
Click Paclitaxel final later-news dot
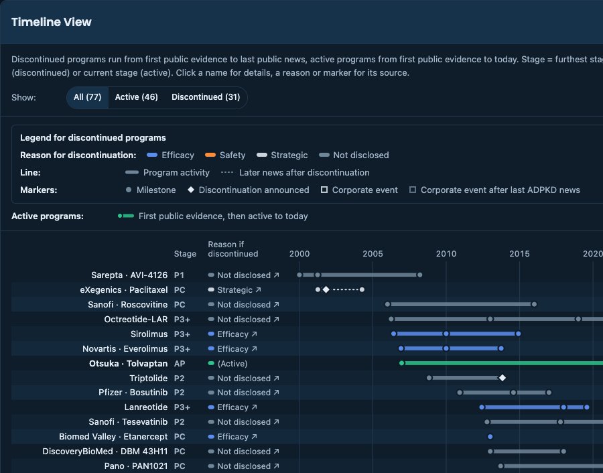362,289
